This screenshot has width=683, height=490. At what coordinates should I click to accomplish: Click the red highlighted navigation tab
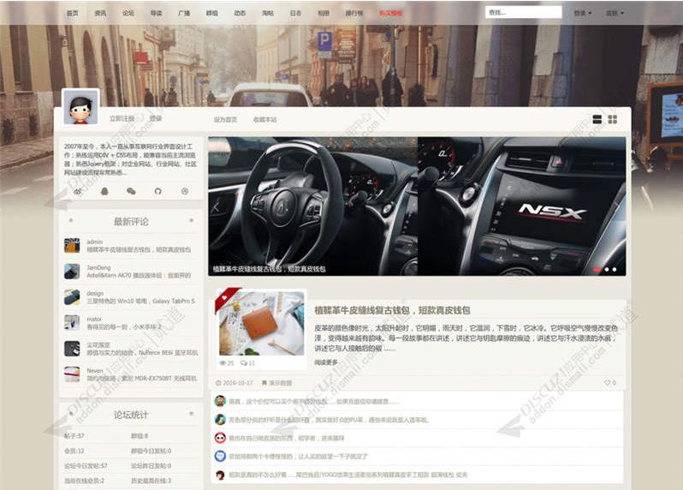[x=390, y=14]
